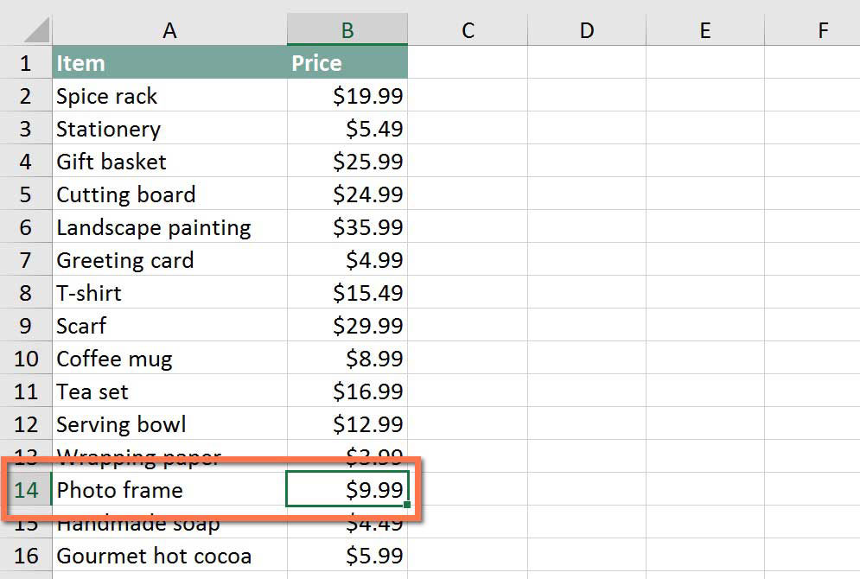Select the Spice rack cell

click(169, 95)
